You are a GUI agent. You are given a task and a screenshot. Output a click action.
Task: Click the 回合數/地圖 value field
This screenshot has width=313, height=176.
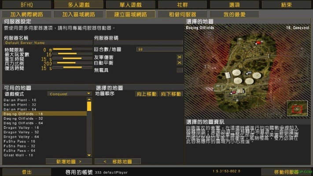click(x=159, y=49)
